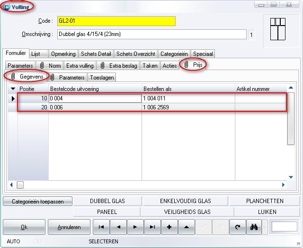Switch to the Taken tab
Viewport: 303px width, 248px height.
coord(150,66)
